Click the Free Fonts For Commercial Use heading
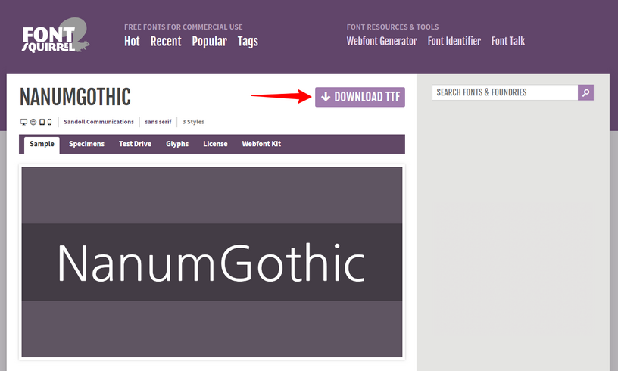Image resolution: width=618 pixels, height=371 pixels. pos(183,27)
